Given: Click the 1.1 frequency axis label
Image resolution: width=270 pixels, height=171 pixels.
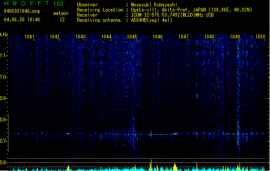Looking at the screenshot, I should pyautogui.click(x=3, y=56).
